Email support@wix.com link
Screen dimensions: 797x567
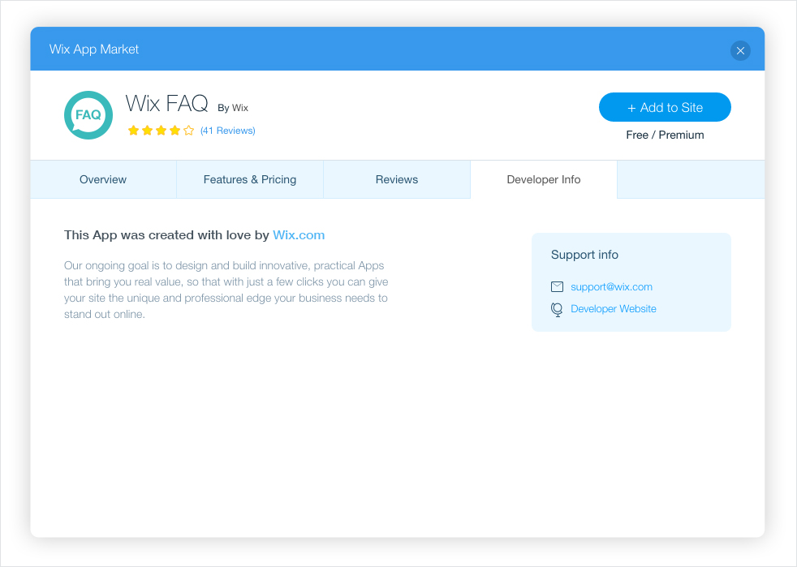pos(611,287)
